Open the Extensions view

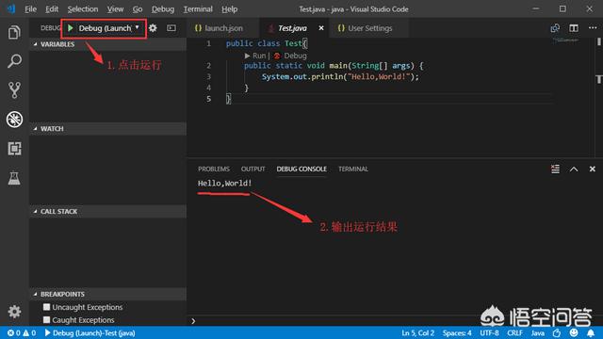pos(14,149)
